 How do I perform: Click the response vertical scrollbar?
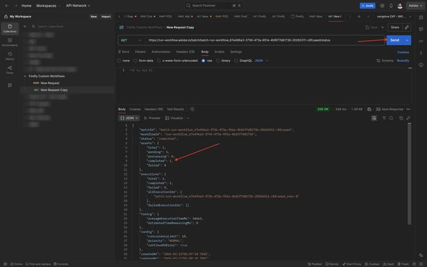(x=409, y=174)
